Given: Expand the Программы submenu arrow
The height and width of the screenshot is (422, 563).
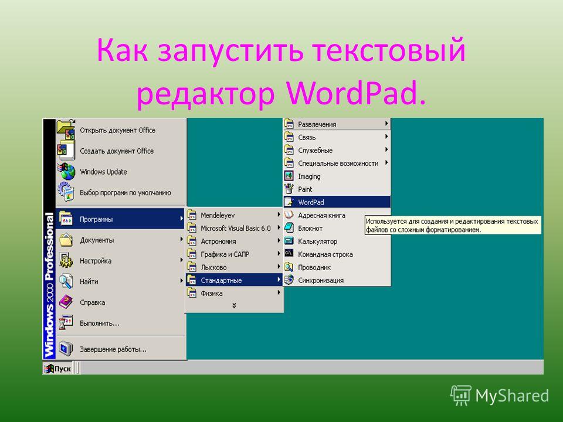Looking at the screenshot, I should 181,218.
